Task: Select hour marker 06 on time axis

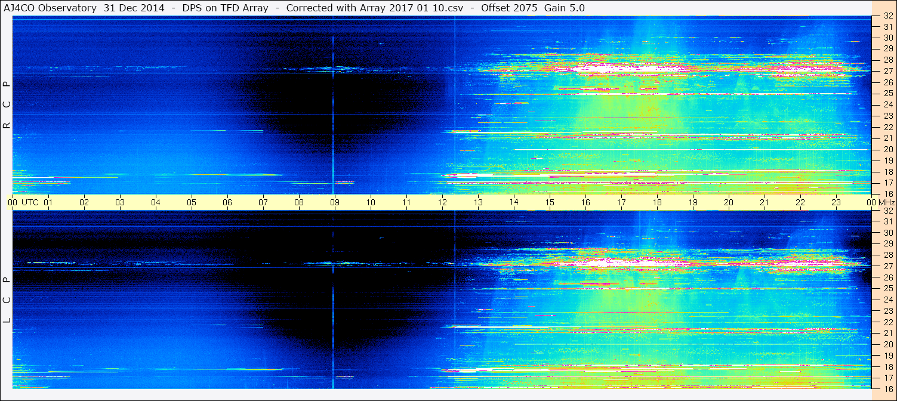Action: 227,202
